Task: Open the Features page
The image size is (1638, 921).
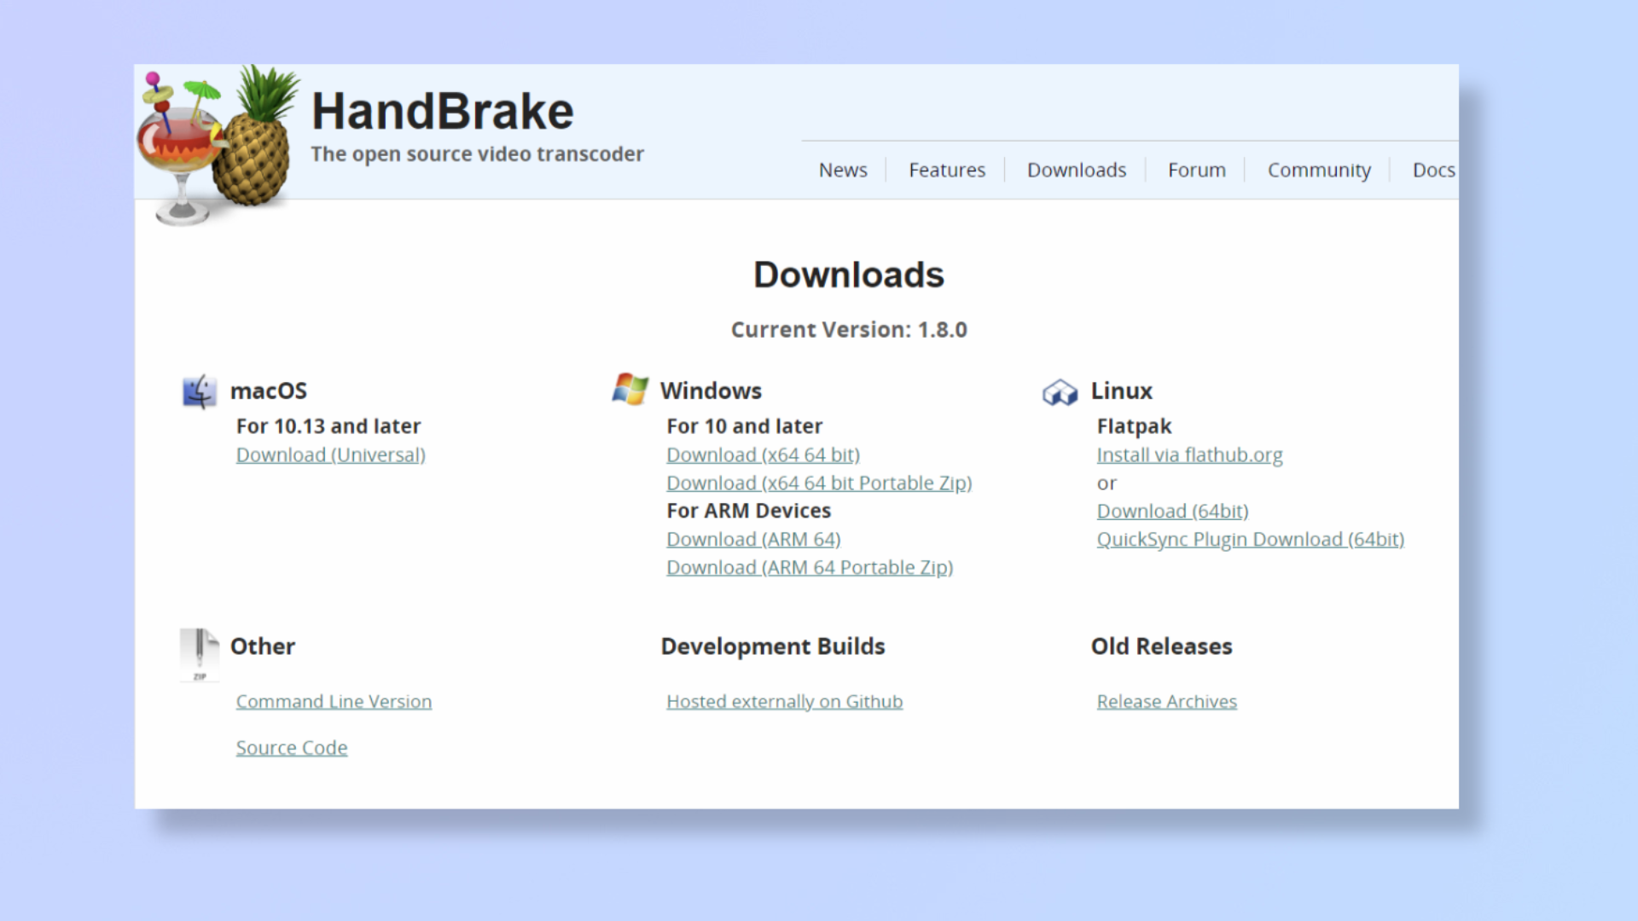Action: pos(947,170)
